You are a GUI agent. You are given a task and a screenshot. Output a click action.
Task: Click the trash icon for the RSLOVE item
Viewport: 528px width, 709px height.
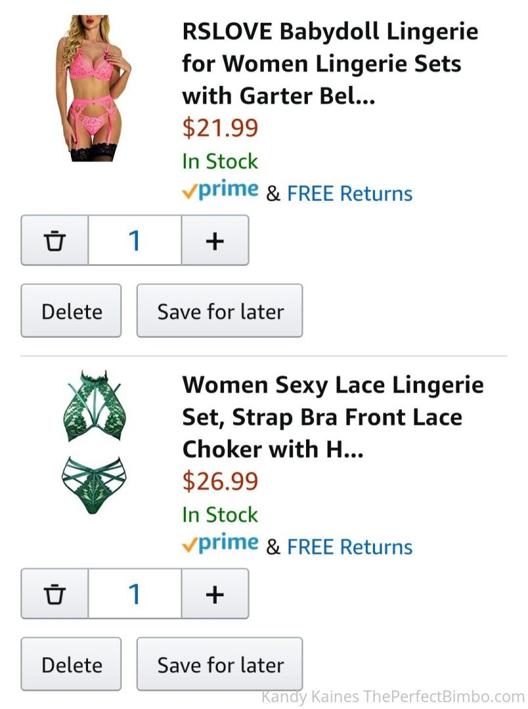tap(55, 241)
